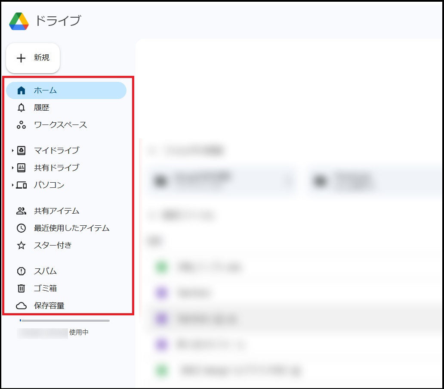
Task: Click the ワークスペース icon
Action: [x=21, y=125]
